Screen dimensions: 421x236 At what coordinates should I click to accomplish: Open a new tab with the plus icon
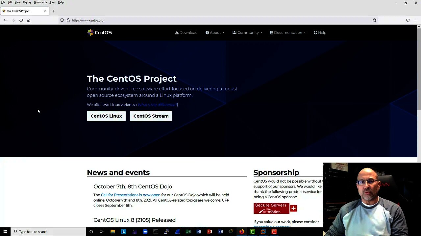[x=54, y=11]
